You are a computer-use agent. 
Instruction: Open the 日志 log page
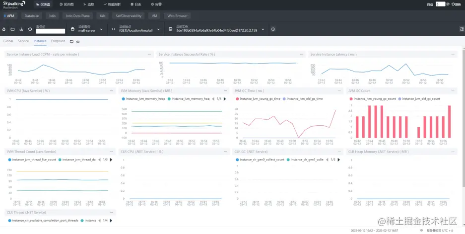[136, 4]
